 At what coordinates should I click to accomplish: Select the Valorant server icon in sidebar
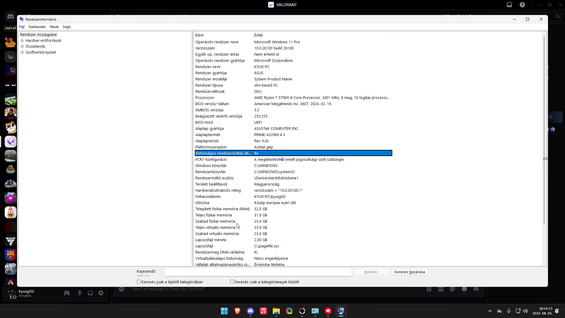(11, 142)
